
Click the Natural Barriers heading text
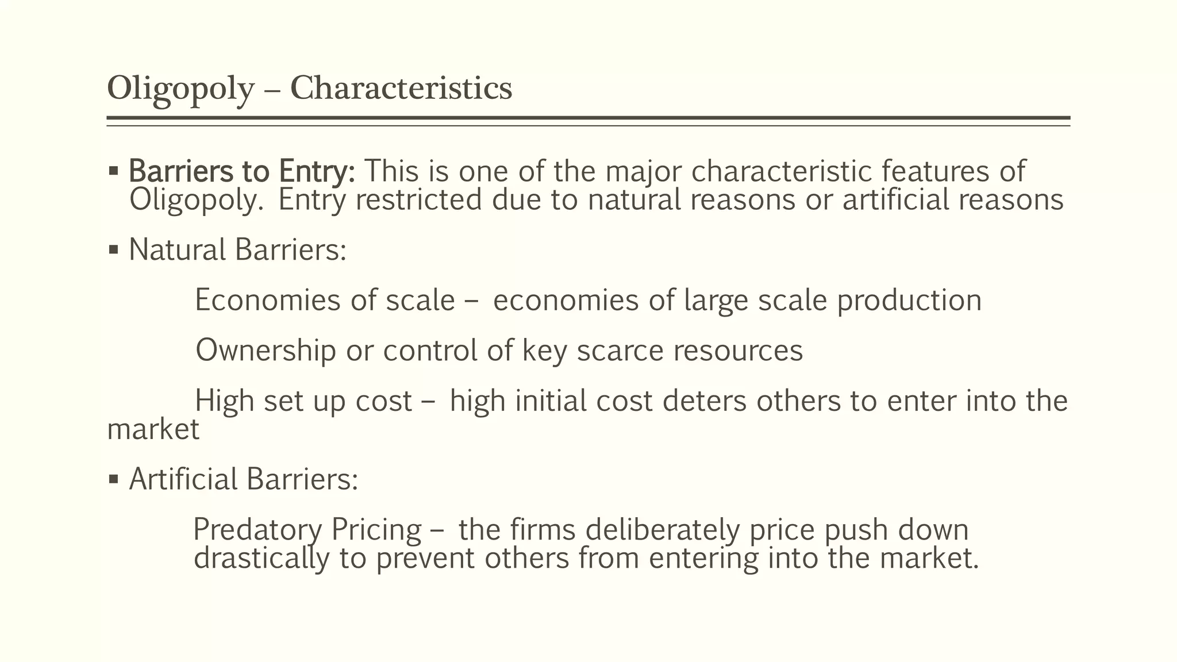click(237, 250)
